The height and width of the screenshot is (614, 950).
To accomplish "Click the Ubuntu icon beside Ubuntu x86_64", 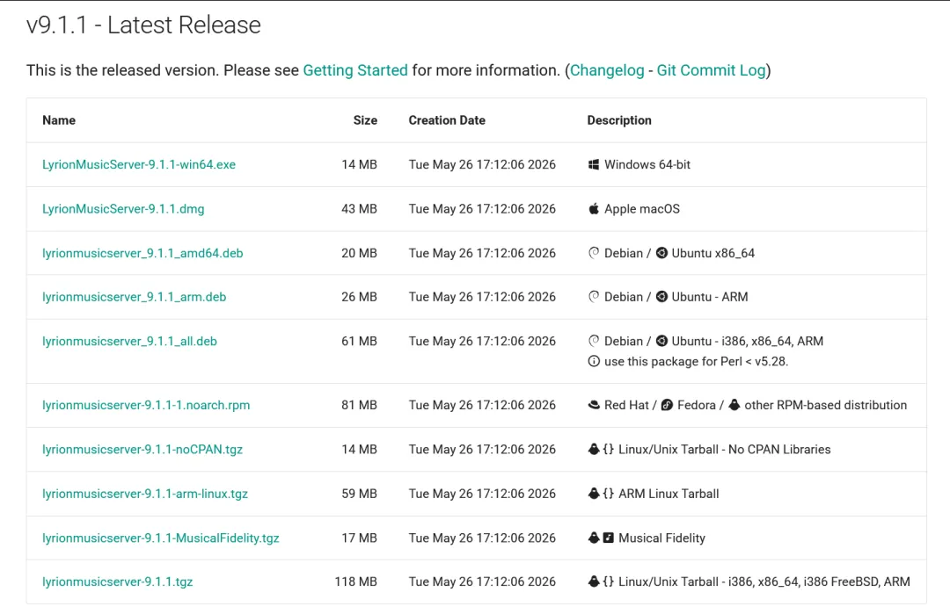I will [661, 253].
